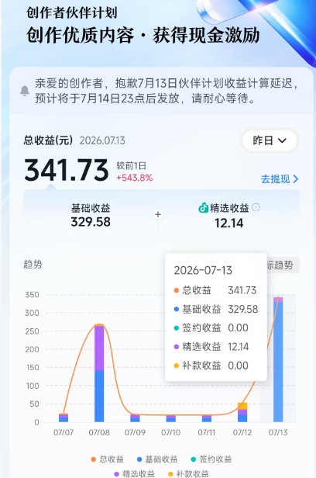Image resolution: width=316 pixels, height=478 pixels.
Task: Select the 精选收益 12.14 card
Action: pyautogui.click(x=228, y=216)
